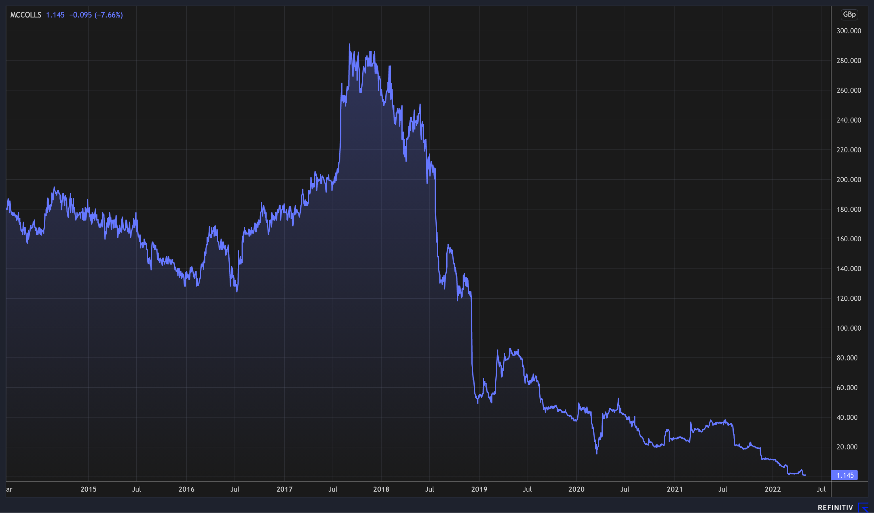Click the 40.000 price axis label

[x=847, y=417]
